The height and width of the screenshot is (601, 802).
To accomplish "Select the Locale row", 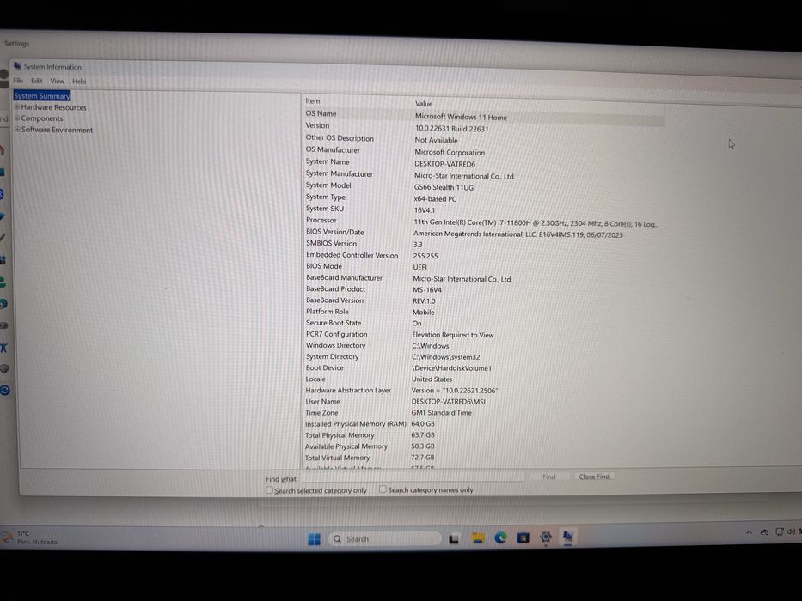I will [484, 379].
